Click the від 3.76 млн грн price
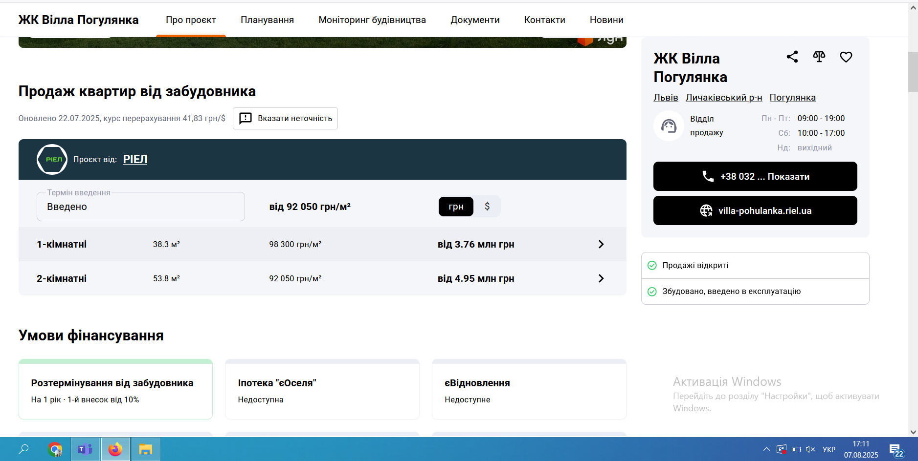This screenshot has height=461, width=918. coord(476,244)
